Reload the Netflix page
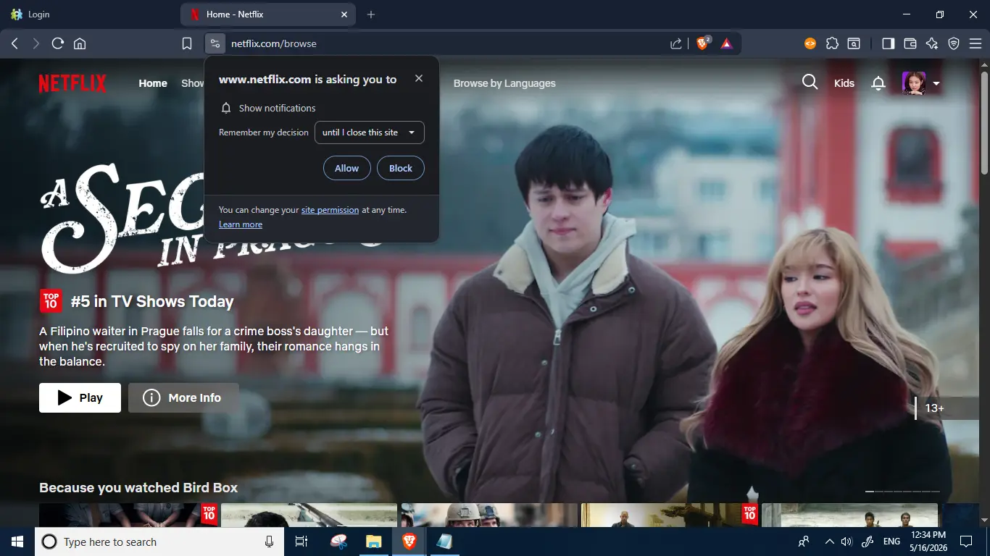990x556 pixels. pyautogui.click(x=58, y=43)
